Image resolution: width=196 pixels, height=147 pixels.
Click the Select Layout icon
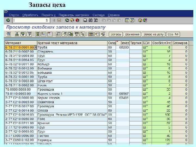point(97,34)
